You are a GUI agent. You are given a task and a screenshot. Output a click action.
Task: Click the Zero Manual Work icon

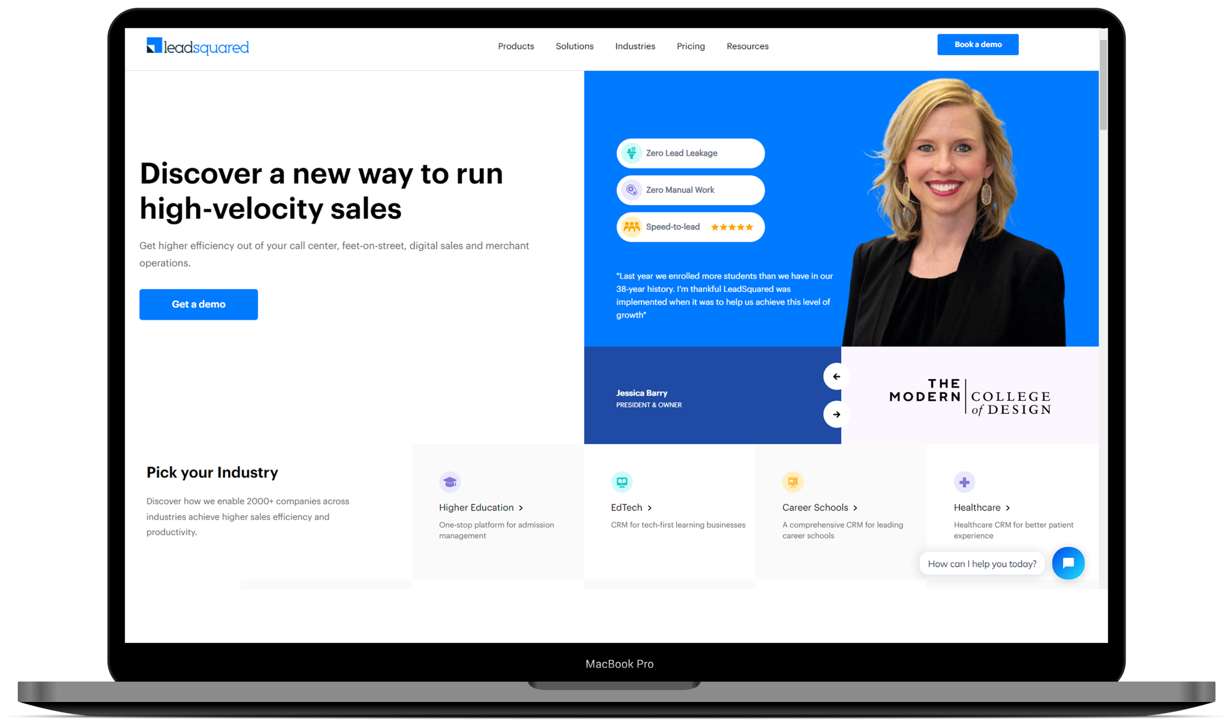(631, 190)
